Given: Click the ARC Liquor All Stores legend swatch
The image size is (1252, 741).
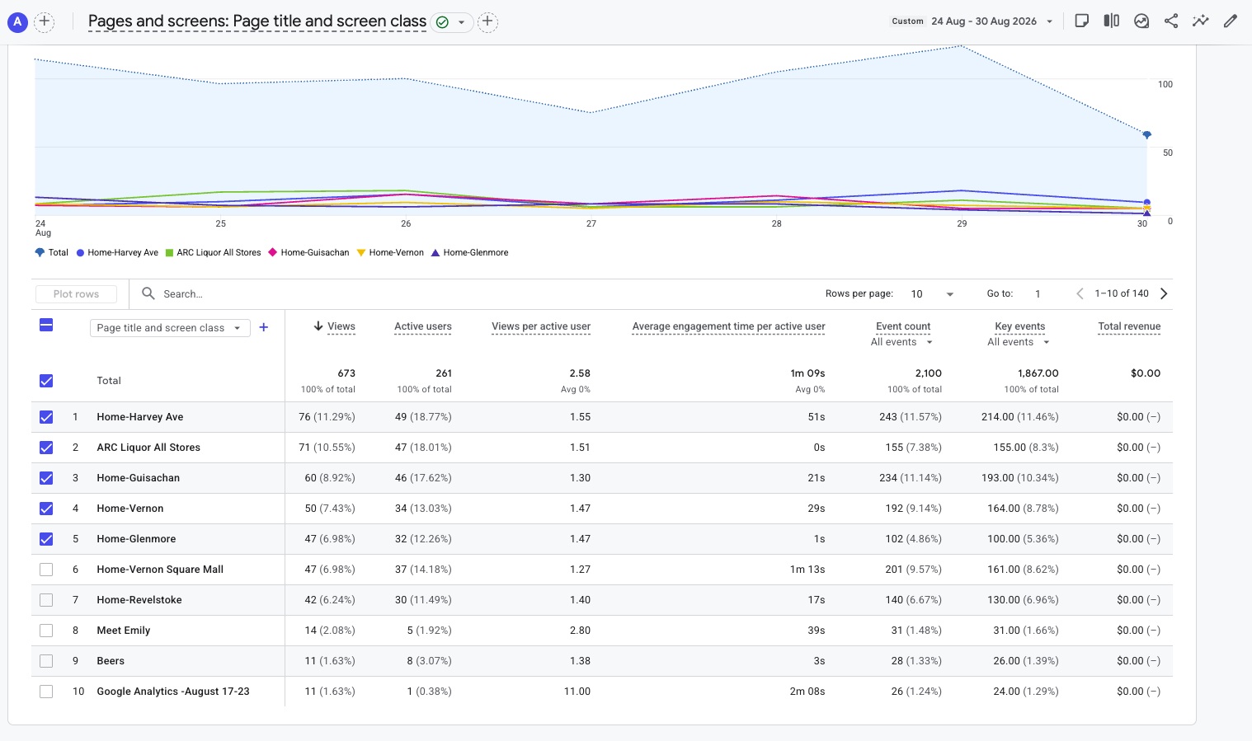Looking at the screenshot, I should point(169,253).
